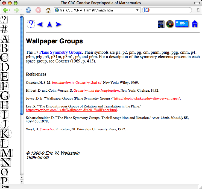The width and height of the screenshot is (202, 189).
Task: Go to next entry with right blue arrow
Action: click(x=58, y=24)
